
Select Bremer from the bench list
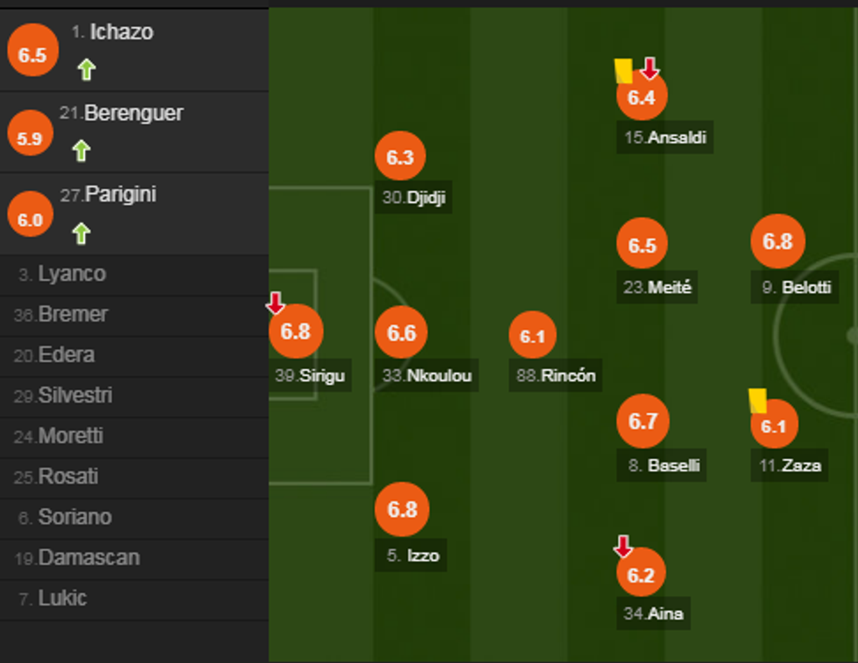tap(73, 314)
